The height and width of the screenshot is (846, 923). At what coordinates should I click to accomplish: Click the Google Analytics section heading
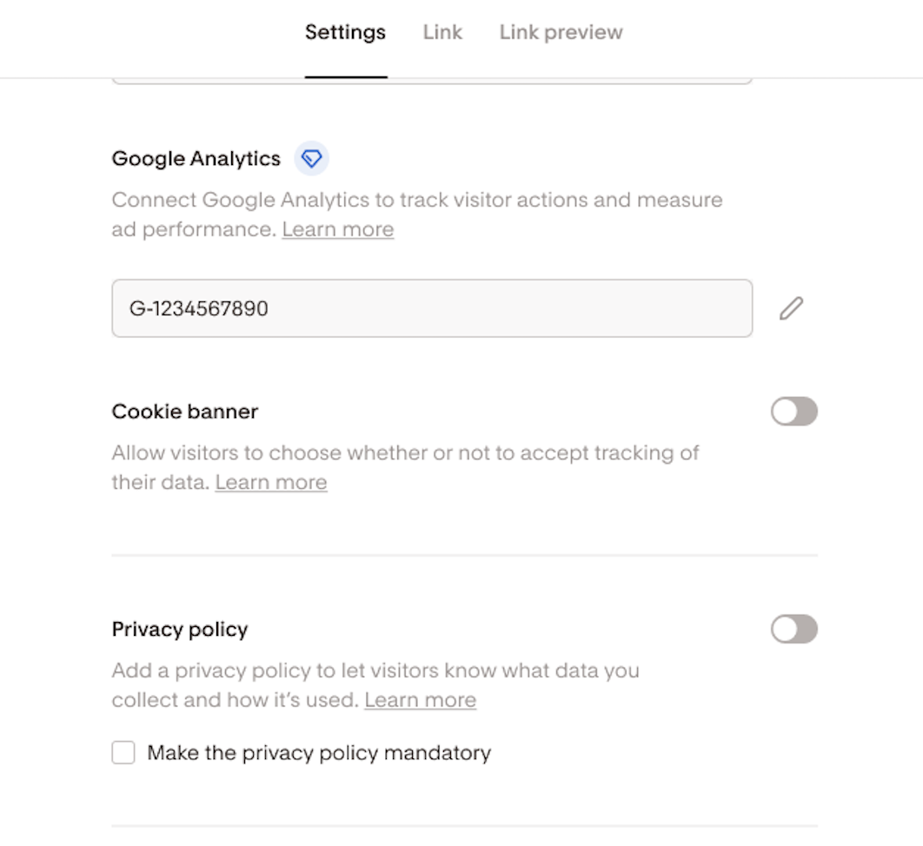coord(196,159)
